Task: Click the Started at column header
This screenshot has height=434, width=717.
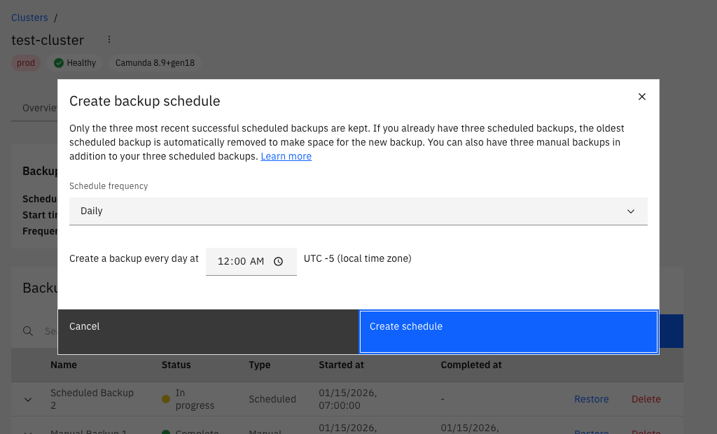Action: 341,365
